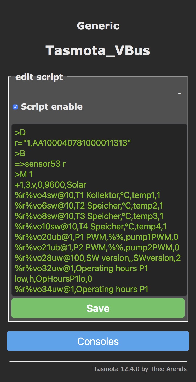Viewport: 196px width, 382px height.
Task: Click the '+1,3,v,0,9600,Solar' line
Action: 50,185
